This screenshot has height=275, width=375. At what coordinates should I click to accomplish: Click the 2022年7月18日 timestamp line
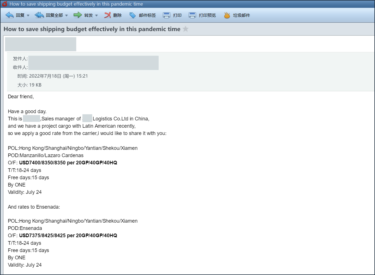(58, 76)
